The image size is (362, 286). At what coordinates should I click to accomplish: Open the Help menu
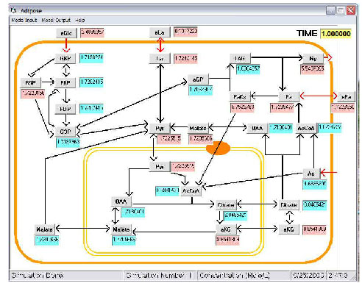pyautogui.click(x=80, y=21)
